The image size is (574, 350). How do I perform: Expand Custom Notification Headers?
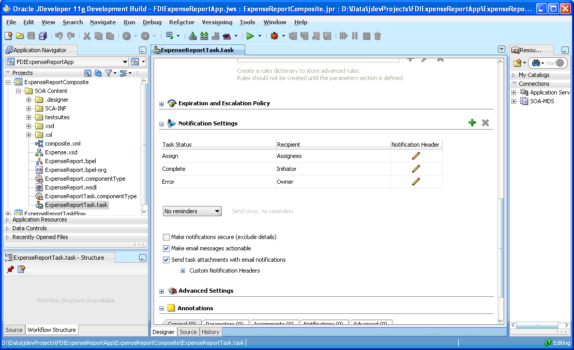(x=183, y=271)
